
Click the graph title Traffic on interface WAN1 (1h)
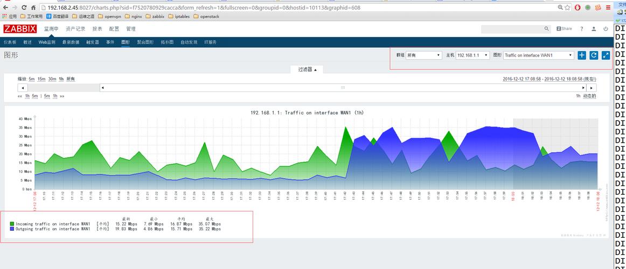(307, 113)
